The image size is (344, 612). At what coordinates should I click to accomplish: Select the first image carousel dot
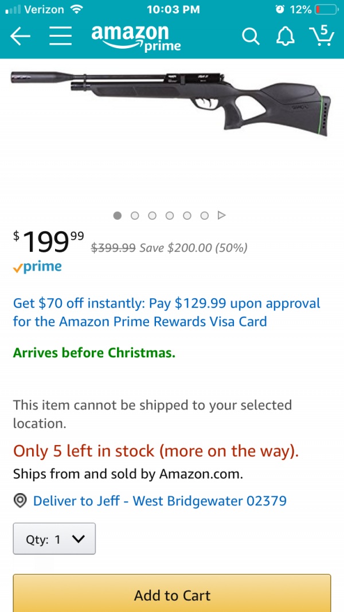point(118,216)
